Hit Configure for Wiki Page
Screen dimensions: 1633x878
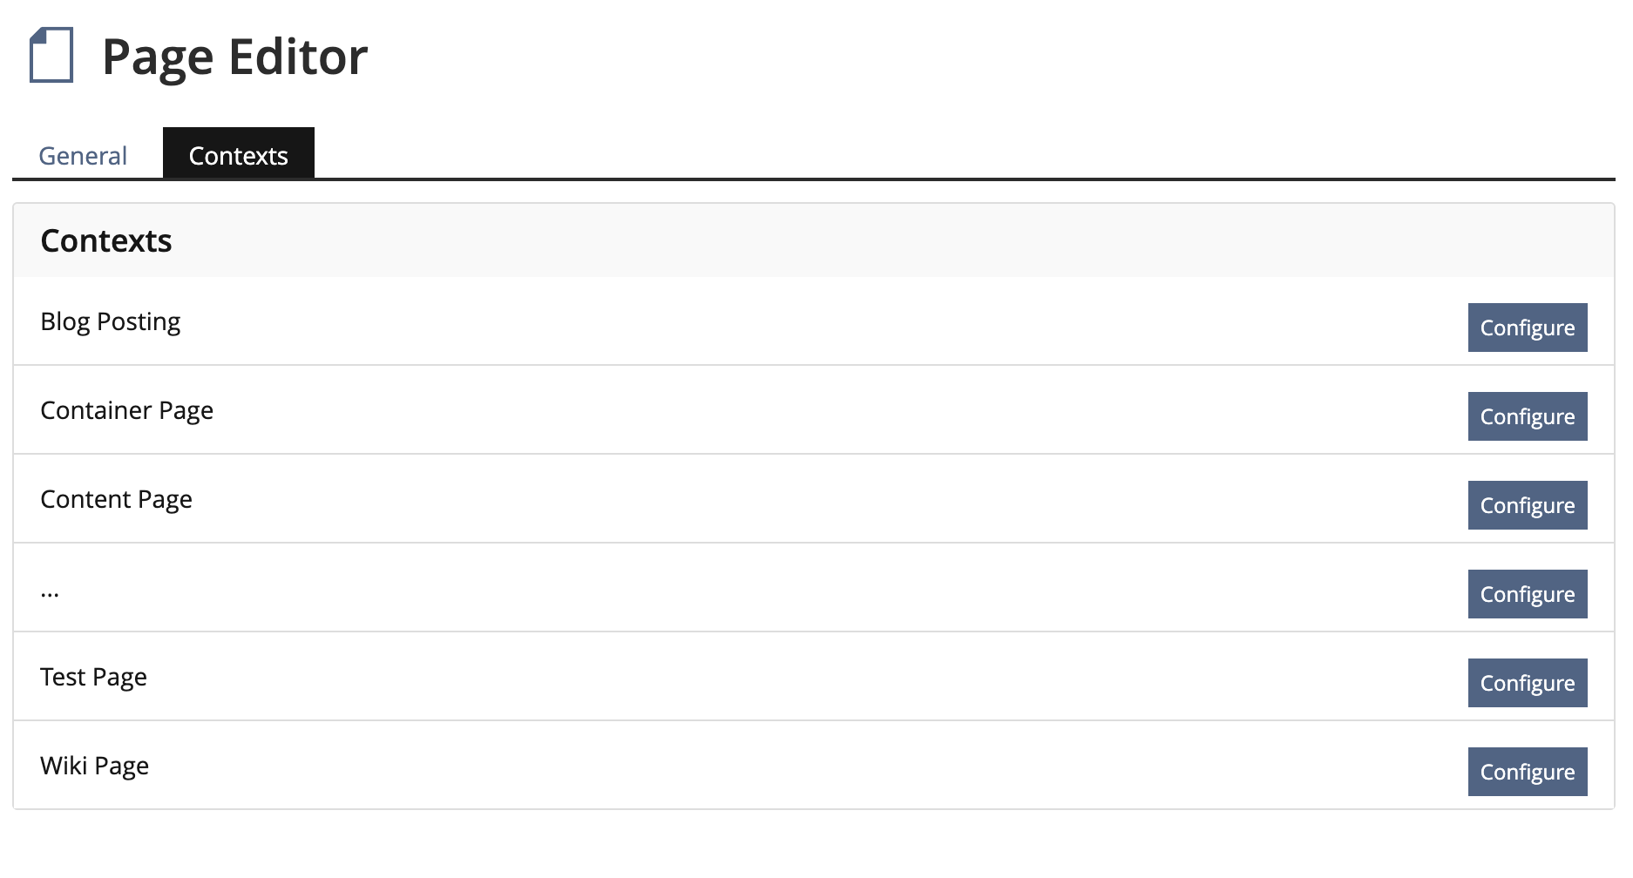pyautogui.click(x=1527, y=773)
